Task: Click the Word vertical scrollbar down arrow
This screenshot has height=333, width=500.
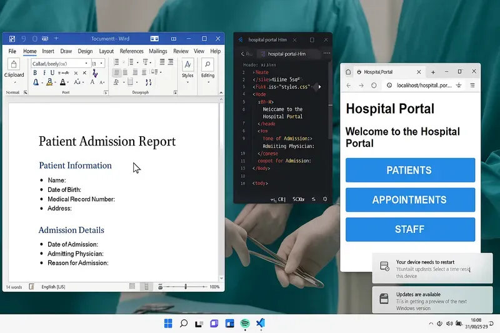Action: (221, 279)
